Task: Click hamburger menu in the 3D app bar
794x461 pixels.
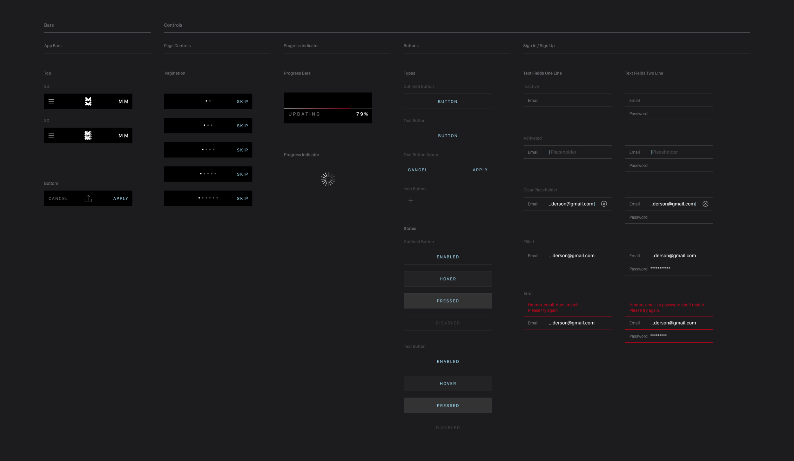Action: click(51, 135)
